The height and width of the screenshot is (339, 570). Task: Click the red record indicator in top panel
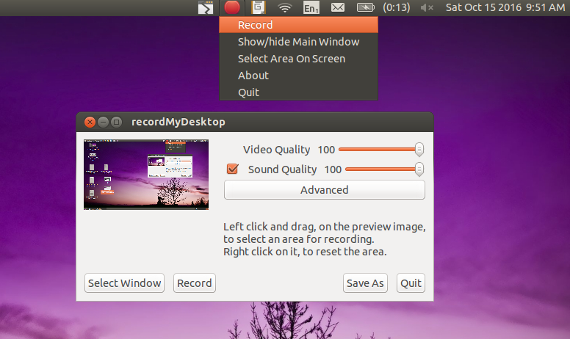[232, 7]
